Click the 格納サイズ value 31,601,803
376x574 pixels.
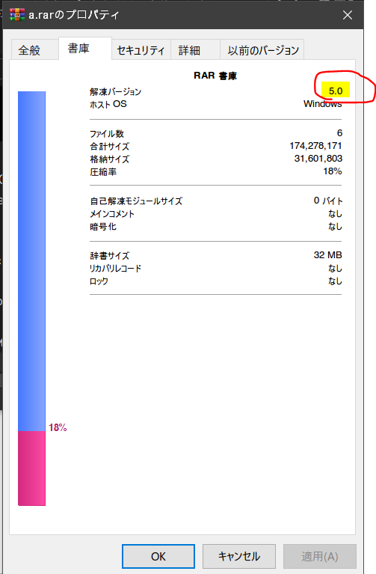click(x=318, y=159)
